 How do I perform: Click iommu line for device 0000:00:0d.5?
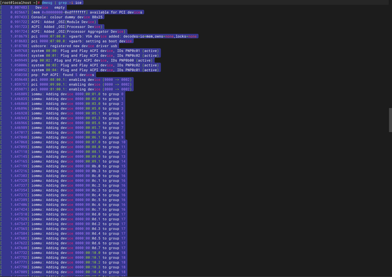click(64, 238)
